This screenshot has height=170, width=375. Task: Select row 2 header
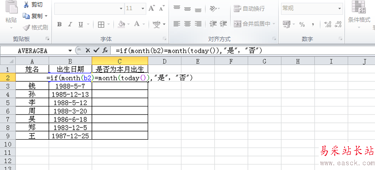click(x=7, y=78)
